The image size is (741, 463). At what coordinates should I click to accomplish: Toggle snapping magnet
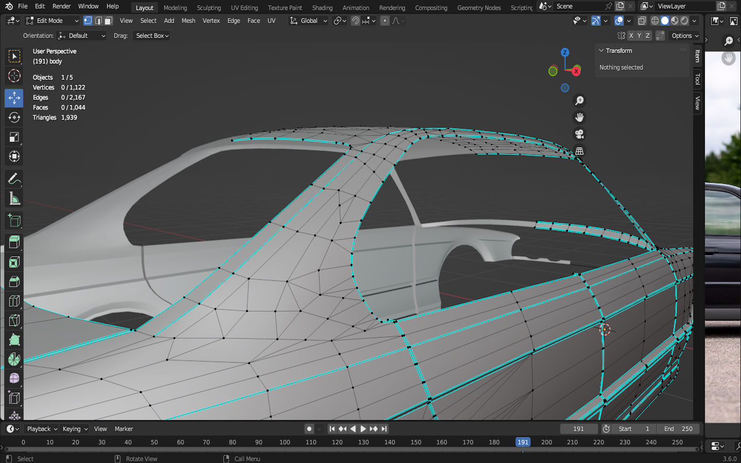click(x=356, y=21)
